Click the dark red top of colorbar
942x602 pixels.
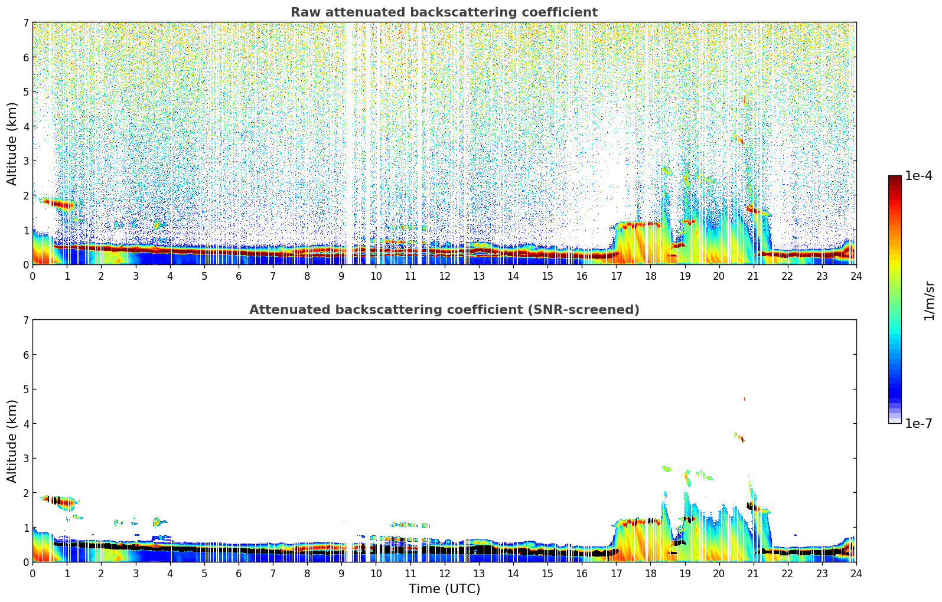tap(895, 183)
